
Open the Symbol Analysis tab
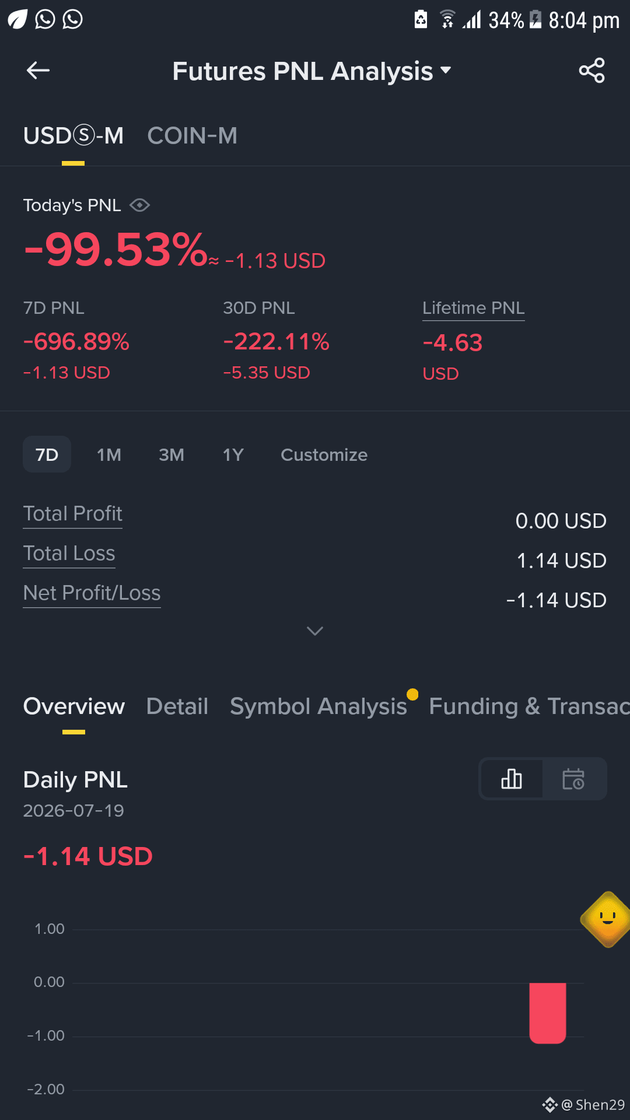coord(318,706)
